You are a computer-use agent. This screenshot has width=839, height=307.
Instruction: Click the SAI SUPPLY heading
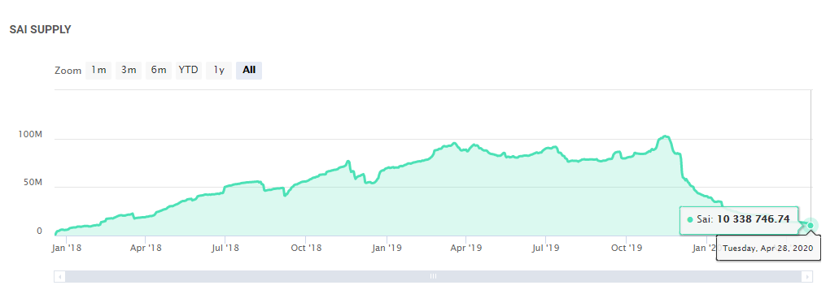pyautogui.click(x=40, y=30)
